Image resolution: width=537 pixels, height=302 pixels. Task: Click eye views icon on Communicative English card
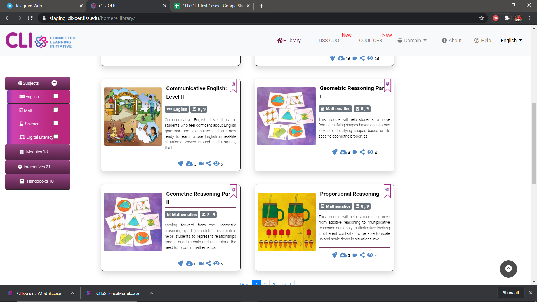pos(216,164)
